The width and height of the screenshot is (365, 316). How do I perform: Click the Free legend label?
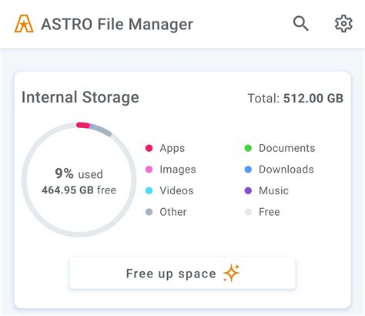pyautogui.click(x=270, y=212)
